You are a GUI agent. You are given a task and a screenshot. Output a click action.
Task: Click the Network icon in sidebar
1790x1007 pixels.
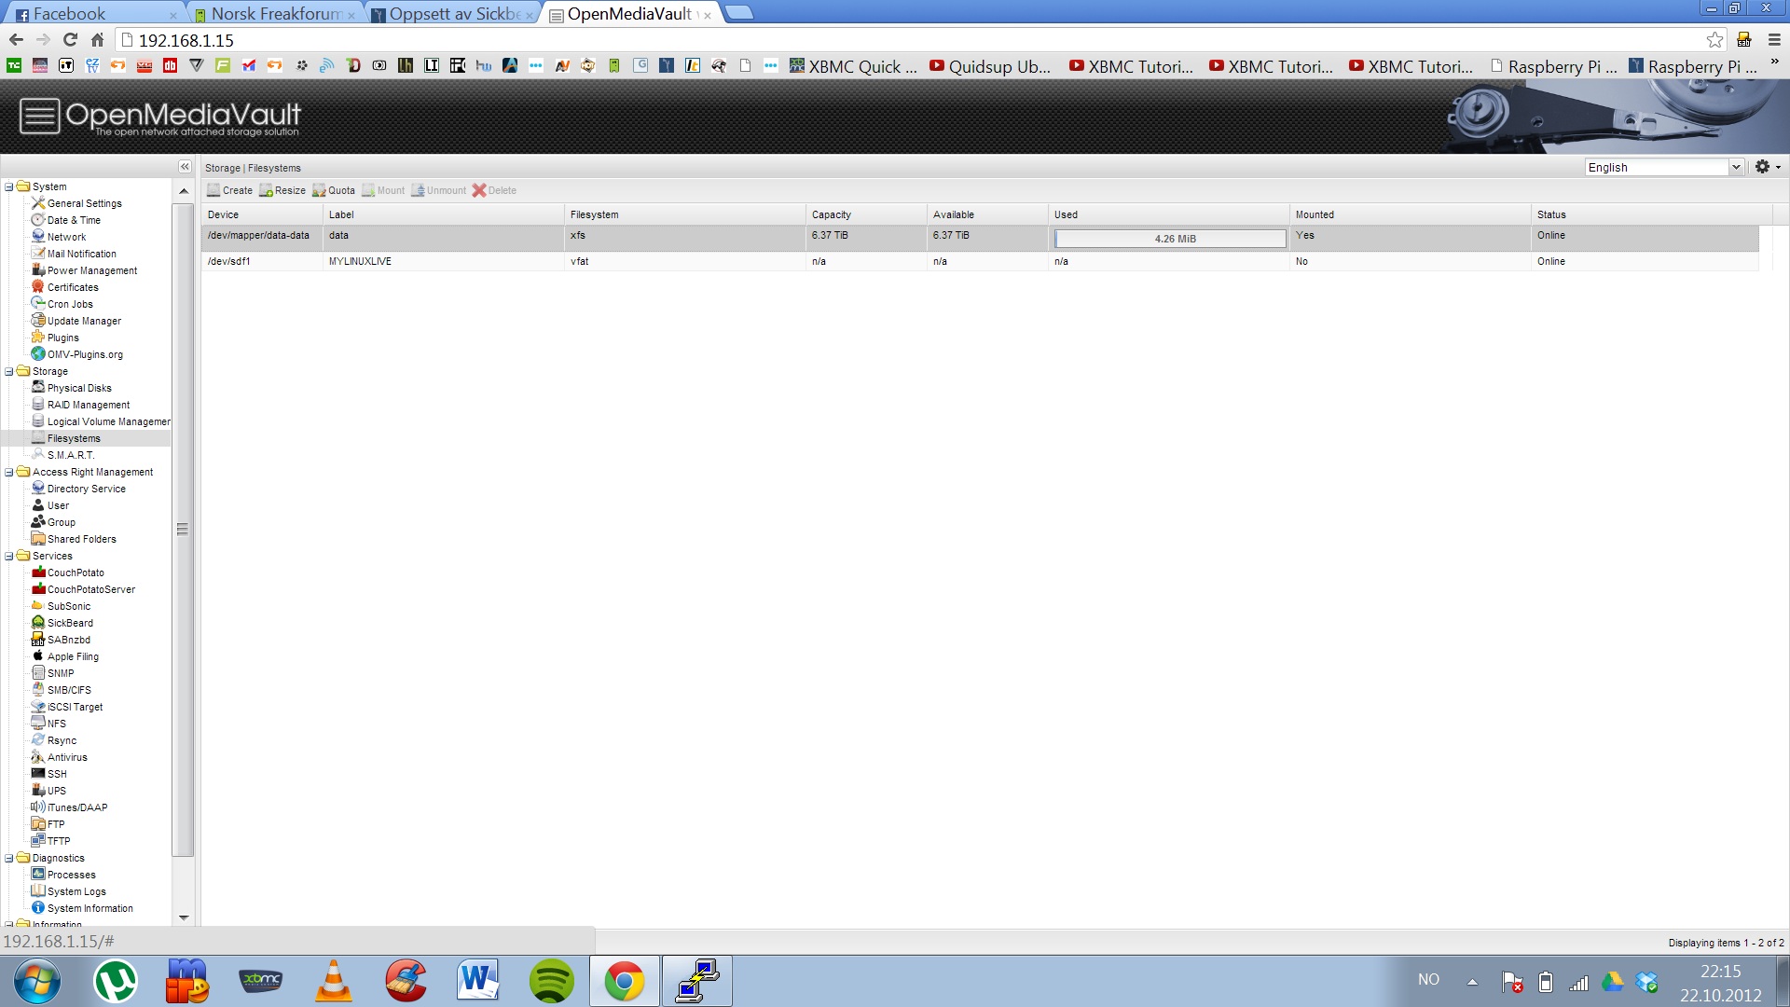click(x=38, y=237)
